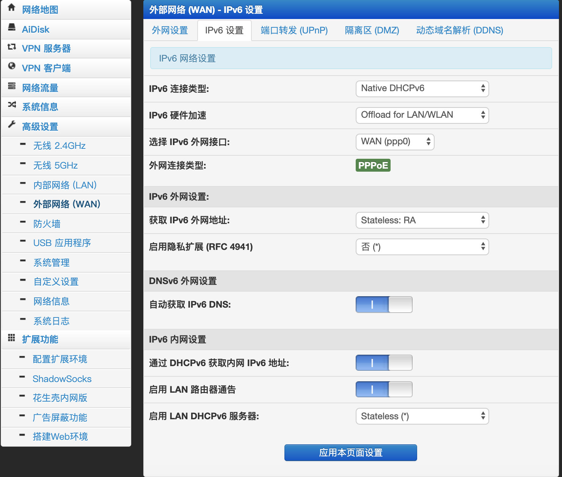Select the 高级设置 wrench icon
This screenshot has height=477, width=562.
tap(11, 126)
